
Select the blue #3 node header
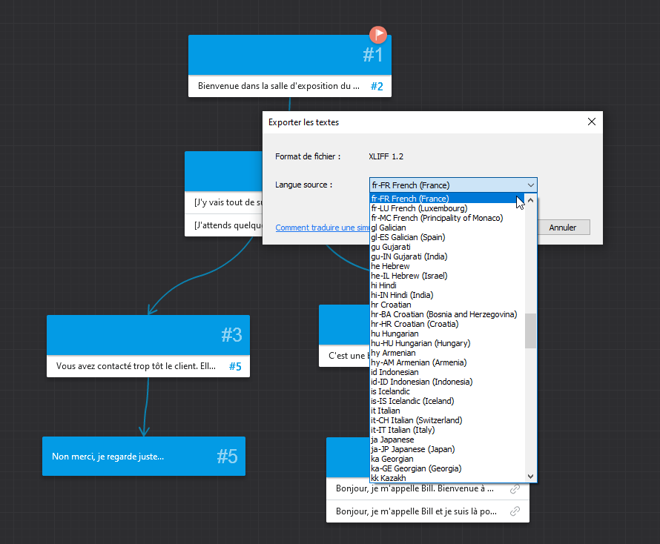pyautogui.click(x=148, y=335)
